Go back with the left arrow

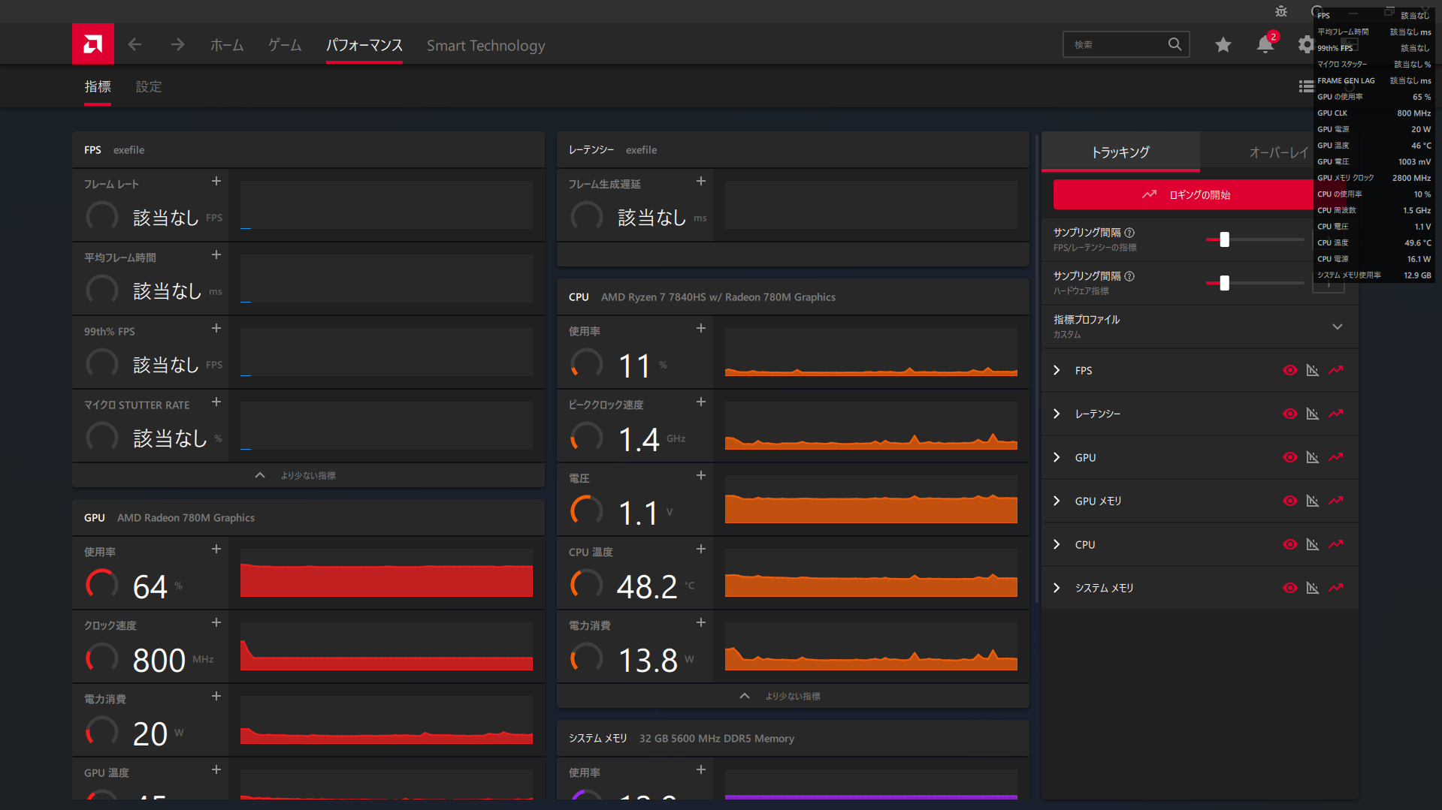[135, 45]
